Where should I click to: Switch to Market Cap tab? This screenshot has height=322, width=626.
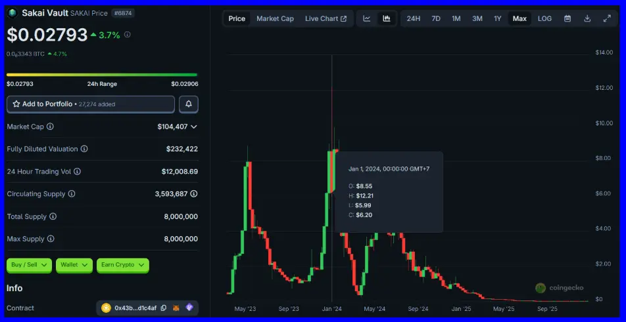[x=275, y=18]
